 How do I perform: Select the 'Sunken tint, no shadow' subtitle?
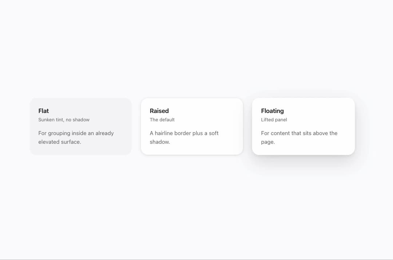click(x=64, y=120)
